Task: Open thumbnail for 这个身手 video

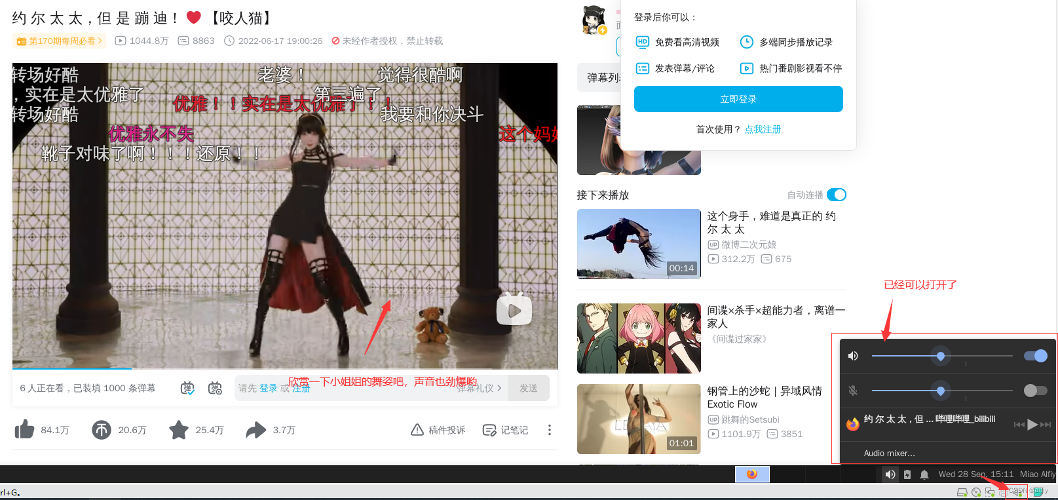Action: [639, 244]
